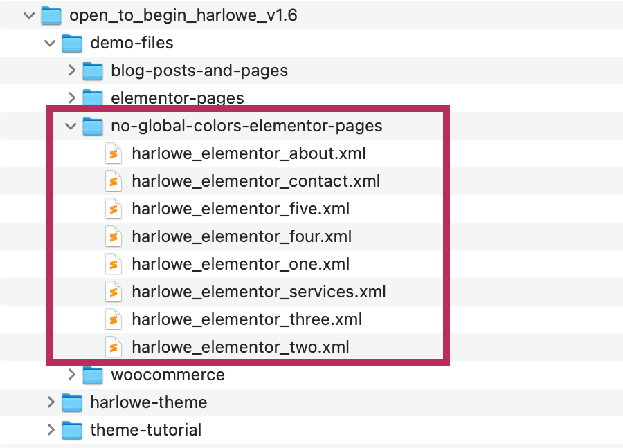This screenshot has height=448, width=623.
Task: Collapse the demo-files folder
Action: point(50,42)
